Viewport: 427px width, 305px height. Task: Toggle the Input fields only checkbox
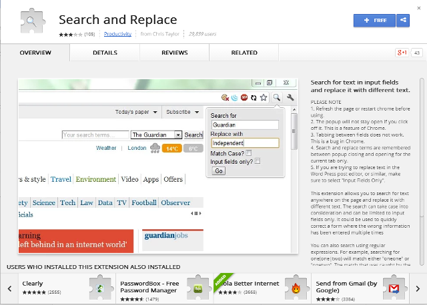tap(258, 161)
